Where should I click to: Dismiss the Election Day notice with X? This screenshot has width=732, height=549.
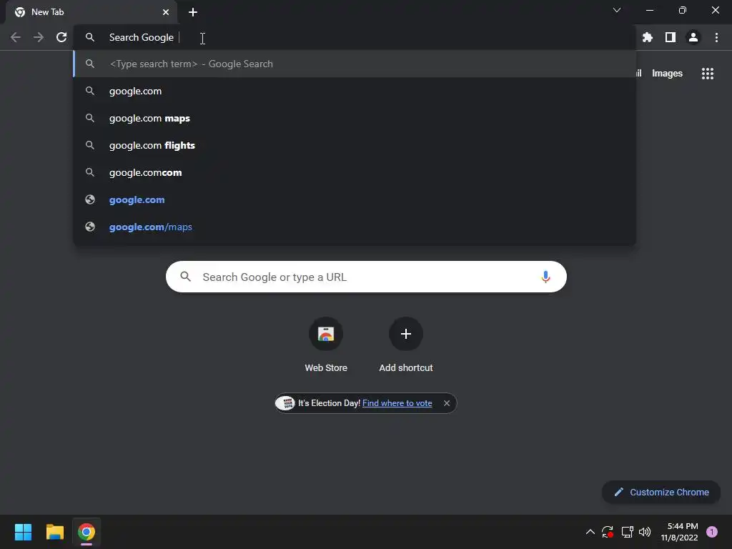pyautogui.click(x=447, y=403)
